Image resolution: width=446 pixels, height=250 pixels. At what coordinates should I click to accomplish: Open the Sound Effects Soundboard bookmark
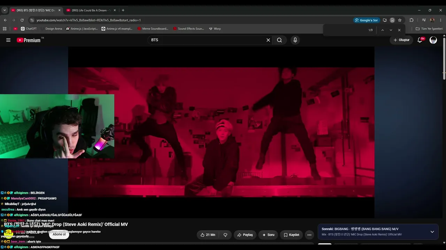(189, 29)
